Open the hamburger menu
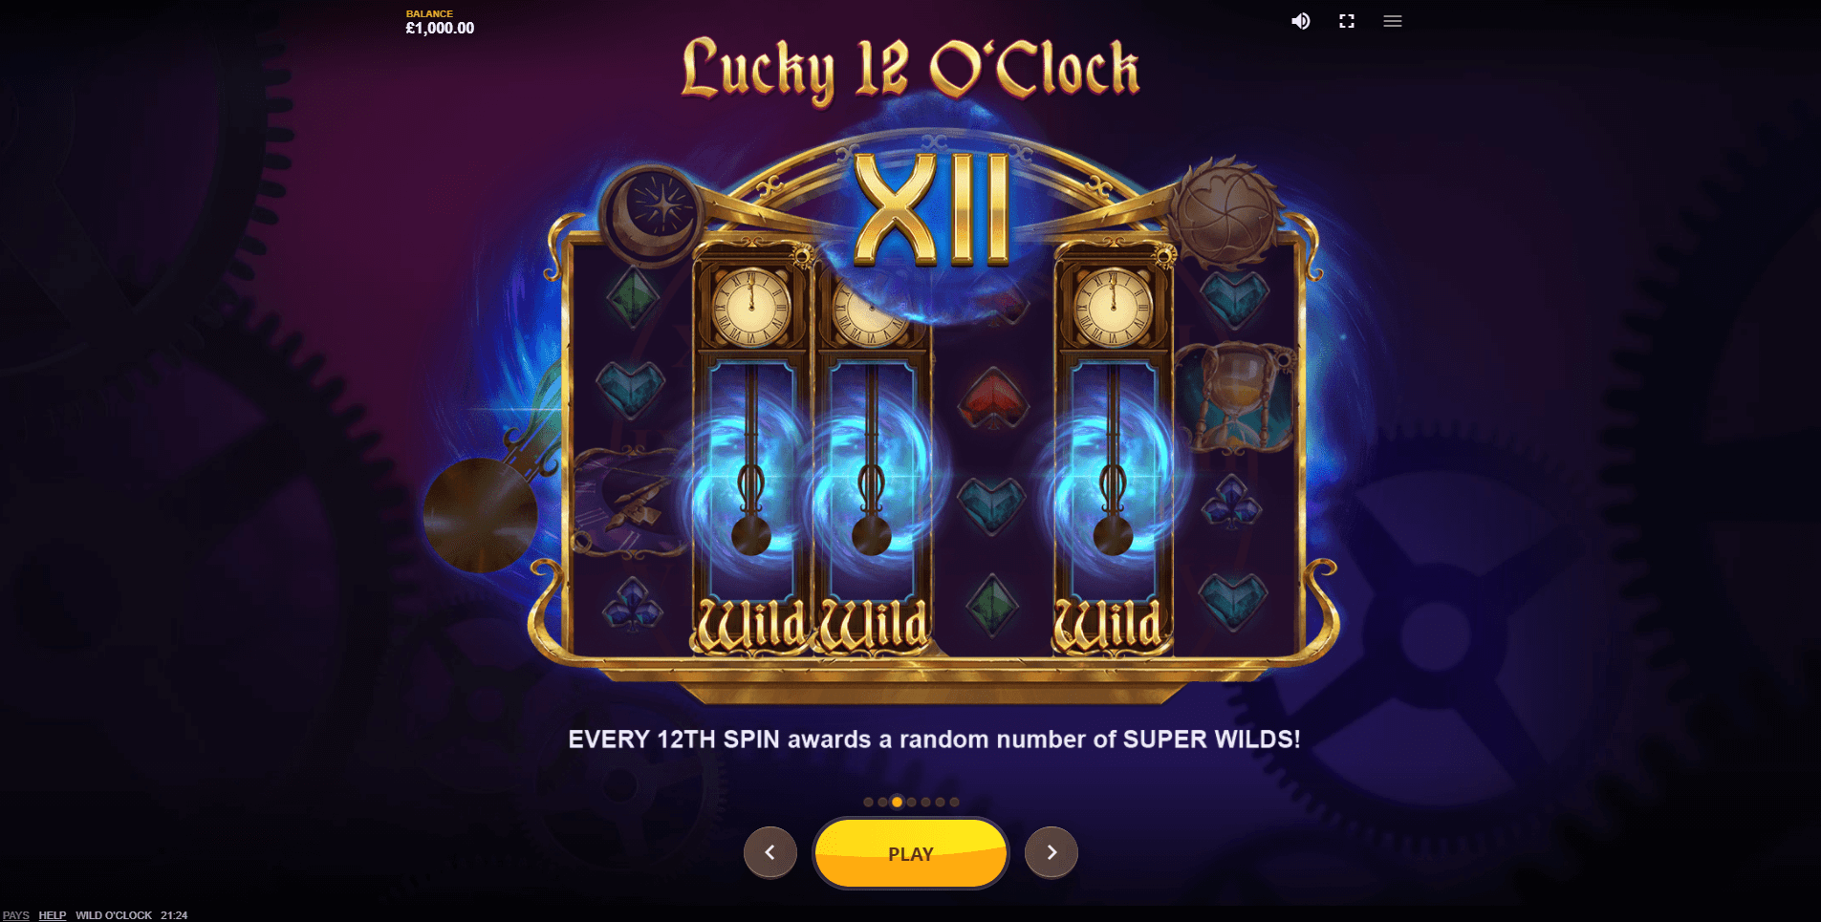Viewport: 1821px width, 922px height. 1393,21
